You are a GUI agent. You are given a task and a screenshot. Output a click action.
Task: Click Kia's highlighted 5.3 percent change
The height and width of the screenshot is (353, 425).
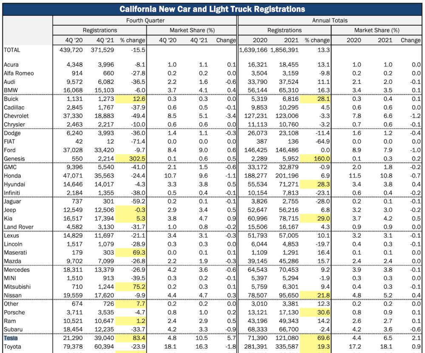tap(131, 218)
